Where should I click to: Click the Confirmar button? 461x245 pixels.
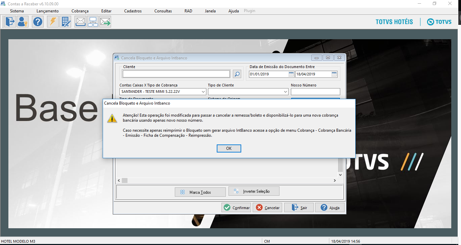point(236,207)
